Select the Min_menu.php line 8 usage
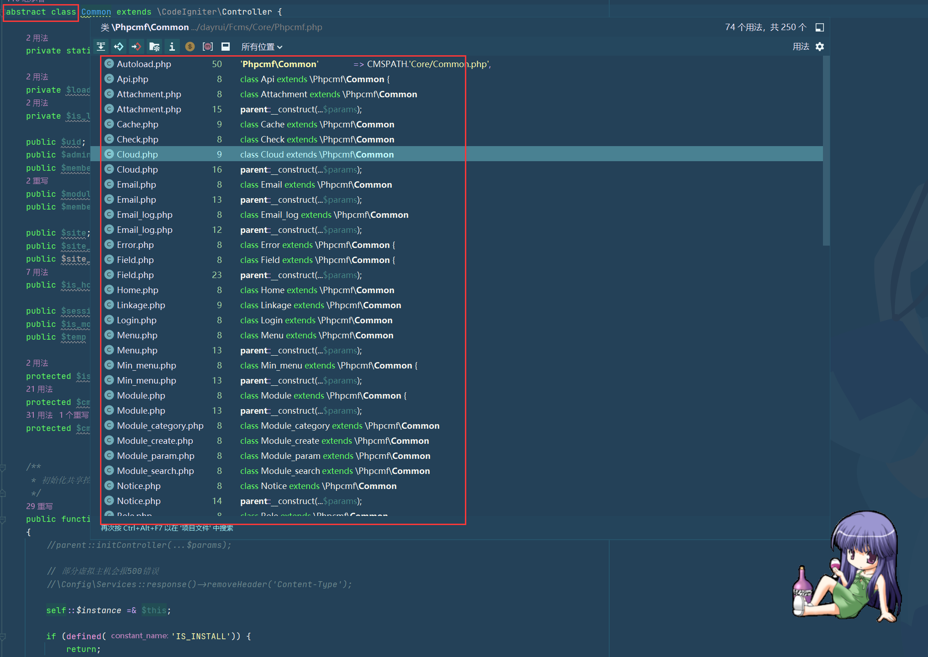The width and height of the screenshot is (928, 657). (x=457, y=365)
